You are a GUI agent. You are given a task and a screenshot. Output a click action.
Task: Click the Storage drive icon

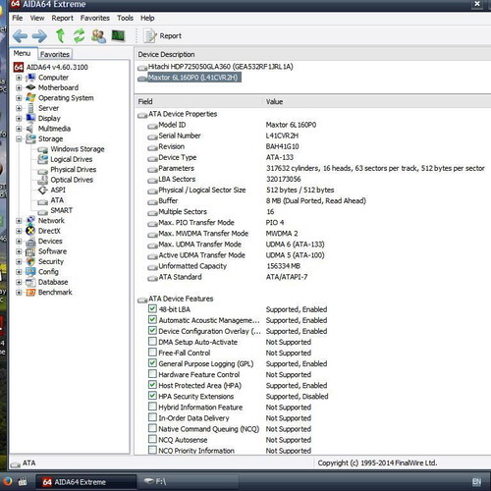pos(30,138)
